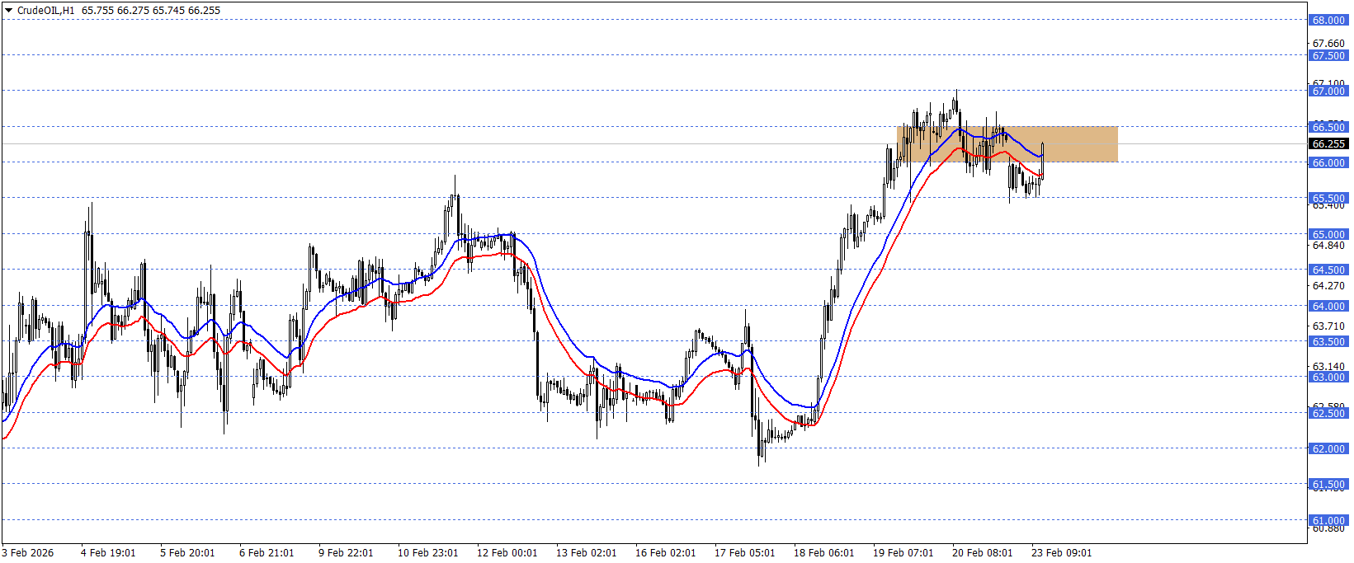The height and width of the screenshot is (563, 1354).
Task: Click the 62.000 price level label
Action: [1328, 449]
